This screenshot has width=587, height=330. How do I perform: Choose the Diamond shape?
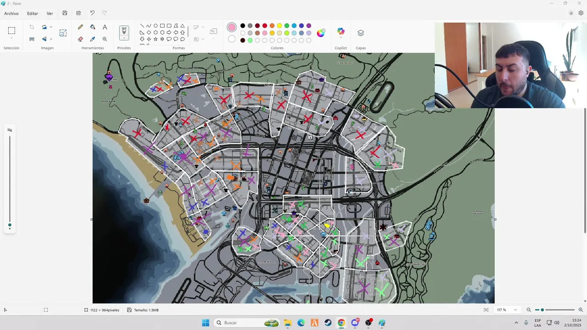[x=149, y=33]
